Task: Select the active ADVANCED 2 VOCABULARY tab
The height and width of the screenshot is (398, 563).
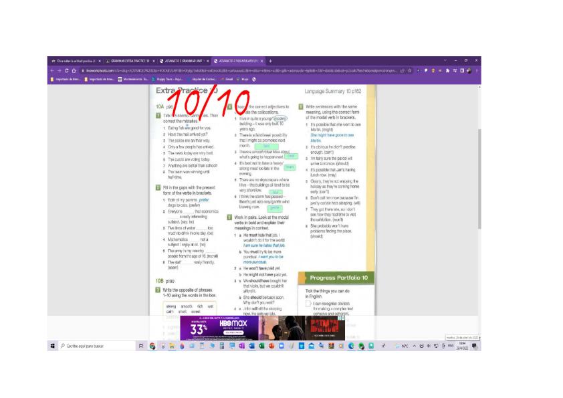Action: (x=237, y=61)
